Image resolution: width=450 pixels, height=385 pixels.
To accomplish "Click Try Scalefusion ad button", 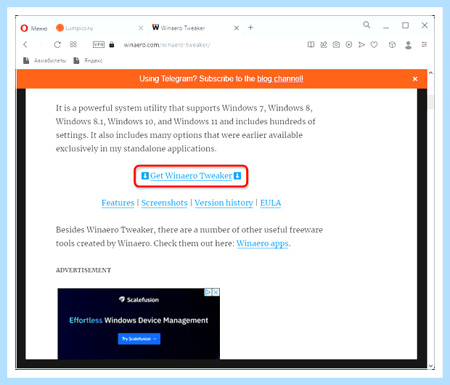I will pyautogui.click(x=139, y=339).
